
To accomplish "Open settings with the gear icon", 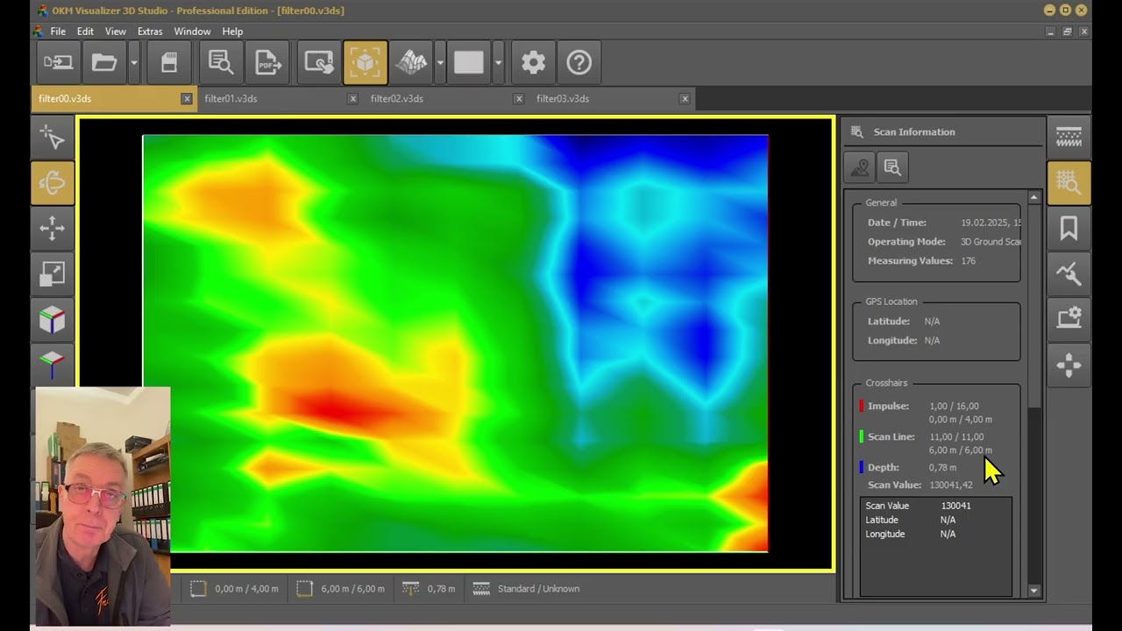I will tap(533, 62).
